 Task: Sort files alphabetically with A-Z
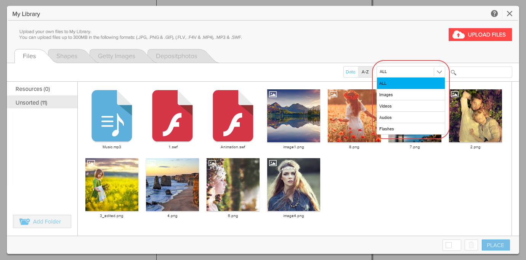(365, 72)
